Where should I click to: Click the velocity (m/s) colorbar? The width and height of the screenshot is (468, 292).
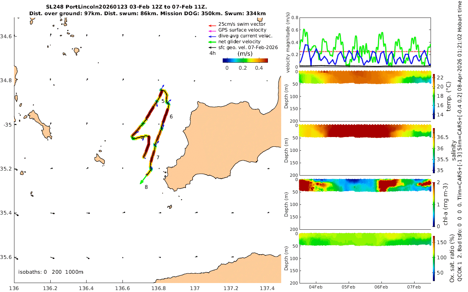(x=245, y=60)
